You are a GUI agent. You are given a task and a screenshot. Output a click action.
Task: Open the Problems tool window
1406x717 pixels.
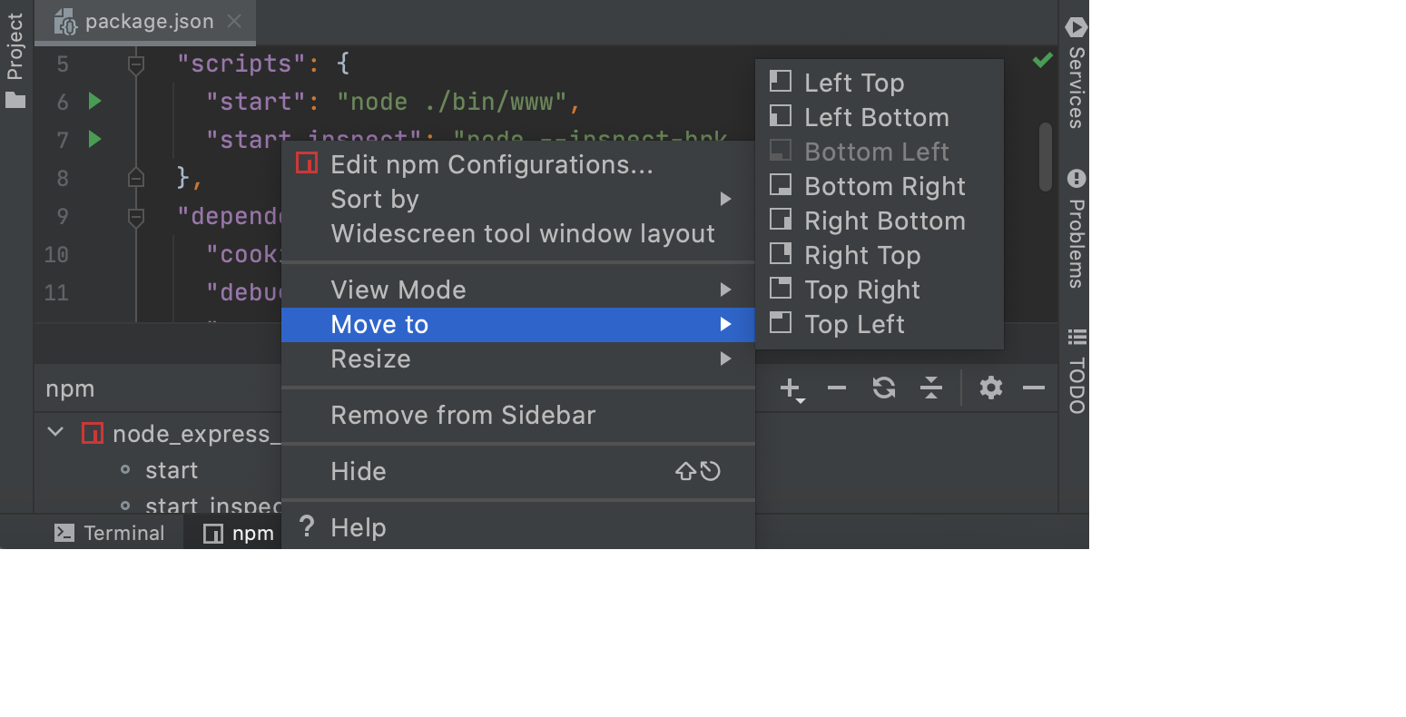pos(1076,229)
